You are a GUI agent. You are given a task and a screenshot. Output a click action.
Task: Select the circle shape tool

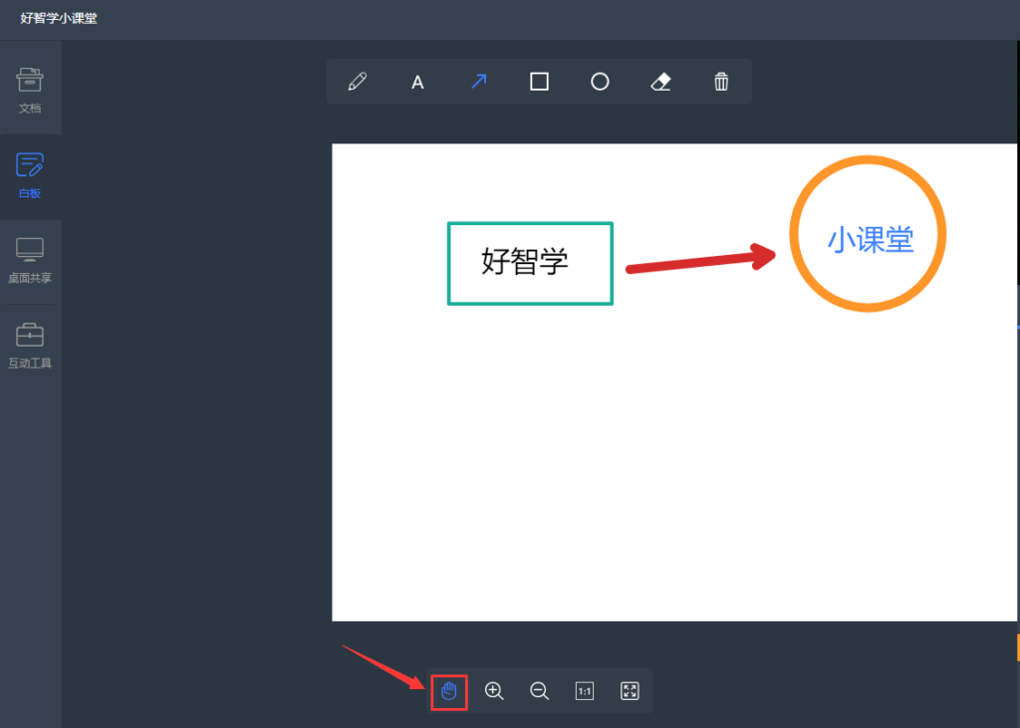point(600,82)
